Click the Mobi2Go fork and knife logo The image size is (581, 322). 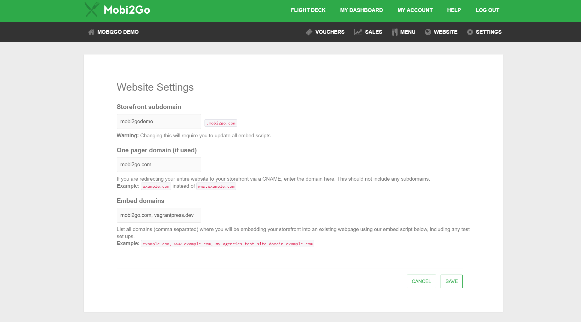click(92, 9)
